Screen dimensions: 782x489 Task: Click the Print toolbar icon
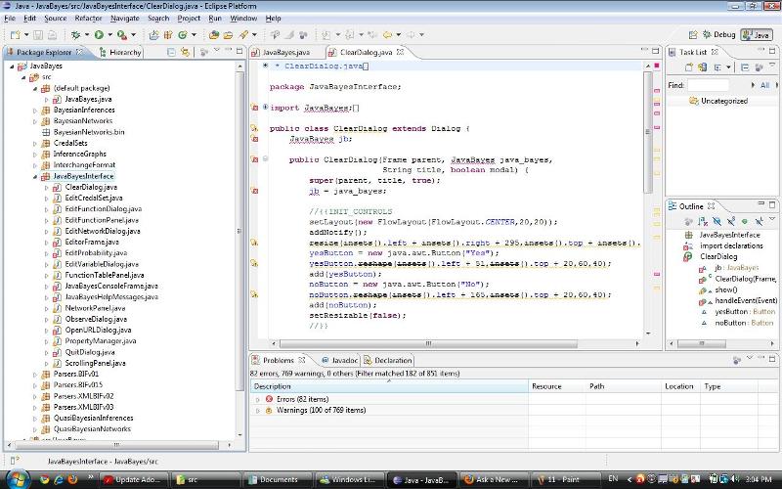tap(52, 34)
